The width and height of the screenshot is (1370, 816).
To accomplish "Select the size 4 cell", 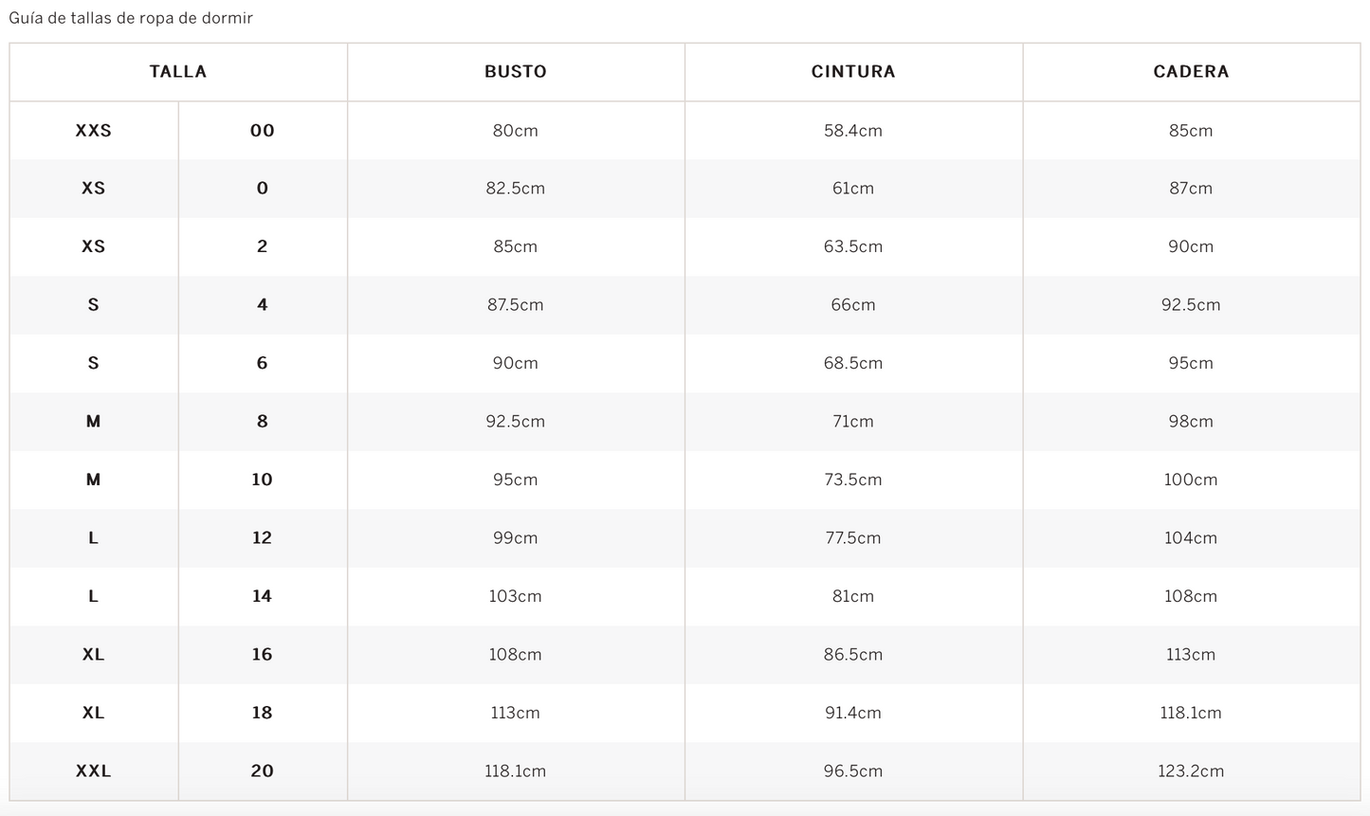I will (x=263, y=305).
